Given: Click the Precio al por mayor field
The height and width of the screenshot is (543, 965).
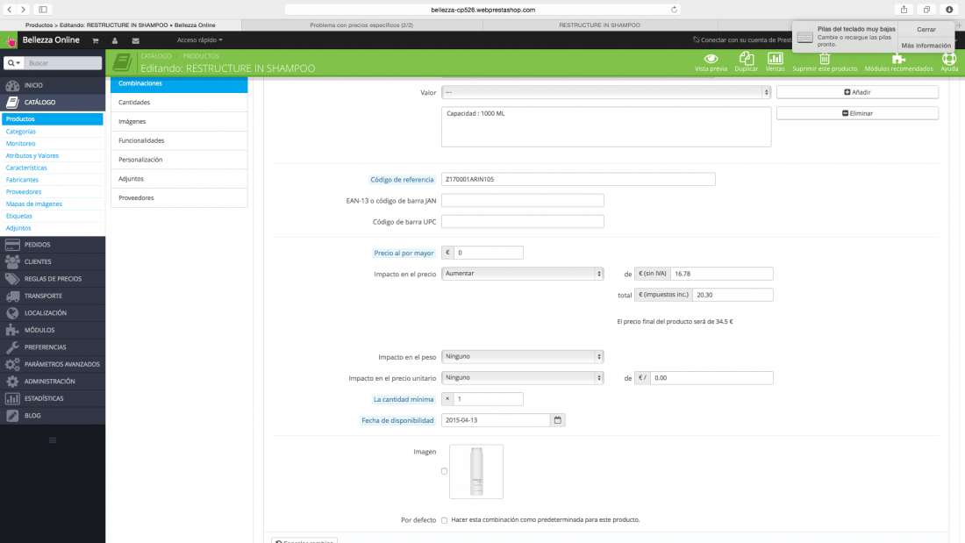Looking at the screenshot, I should (488, 253).
